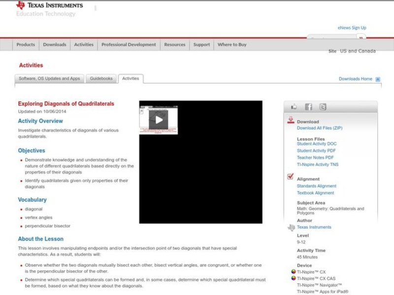Open the Downloads Home dropdown box
The width and height of the screenshot is (394, 295).
click(377, 78)
